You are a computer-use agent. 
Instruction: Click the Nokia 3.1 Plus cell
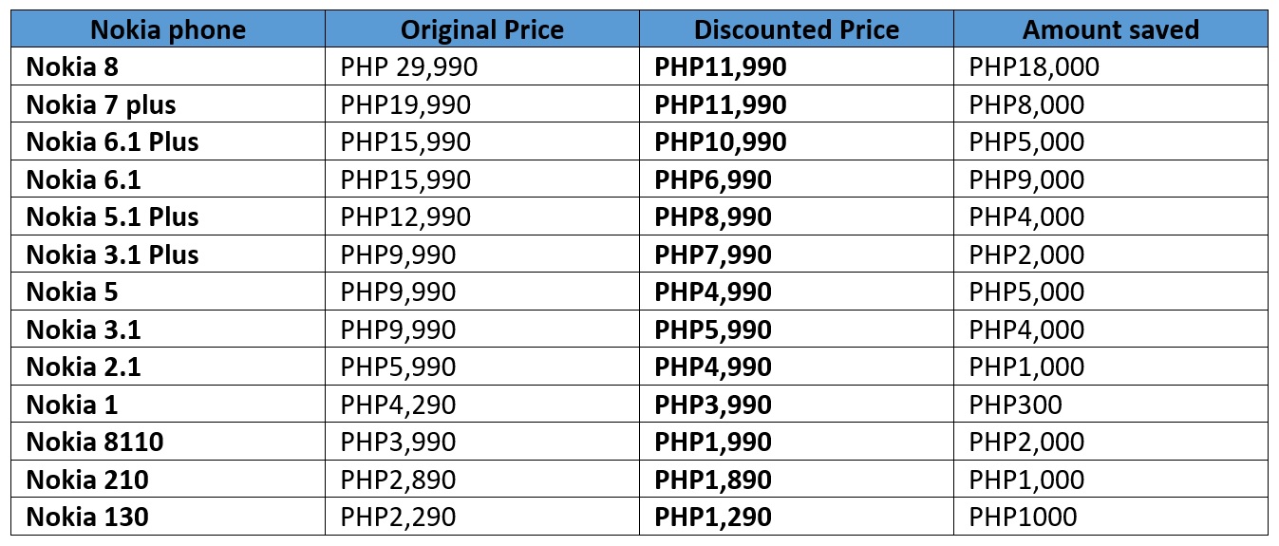(x=168, y=254)
